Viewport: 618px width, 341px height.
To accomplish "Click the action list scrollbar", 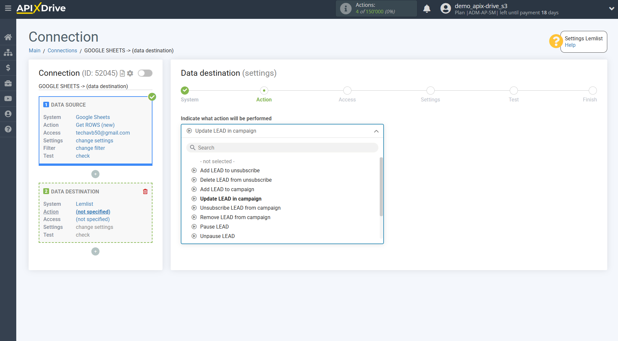I will click(381, 187).
